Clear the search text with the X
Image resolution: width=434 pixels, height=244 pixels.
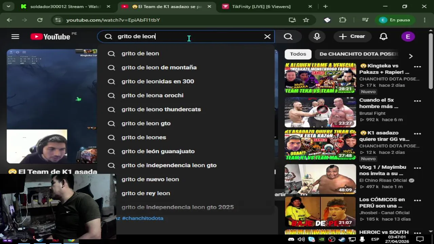(x=268, y=37)
